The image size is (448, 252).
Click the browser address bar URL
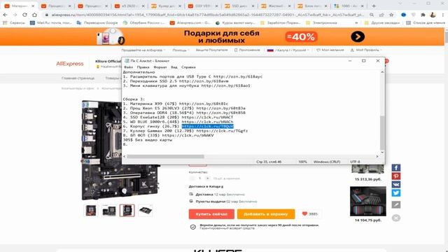point(208,15)
